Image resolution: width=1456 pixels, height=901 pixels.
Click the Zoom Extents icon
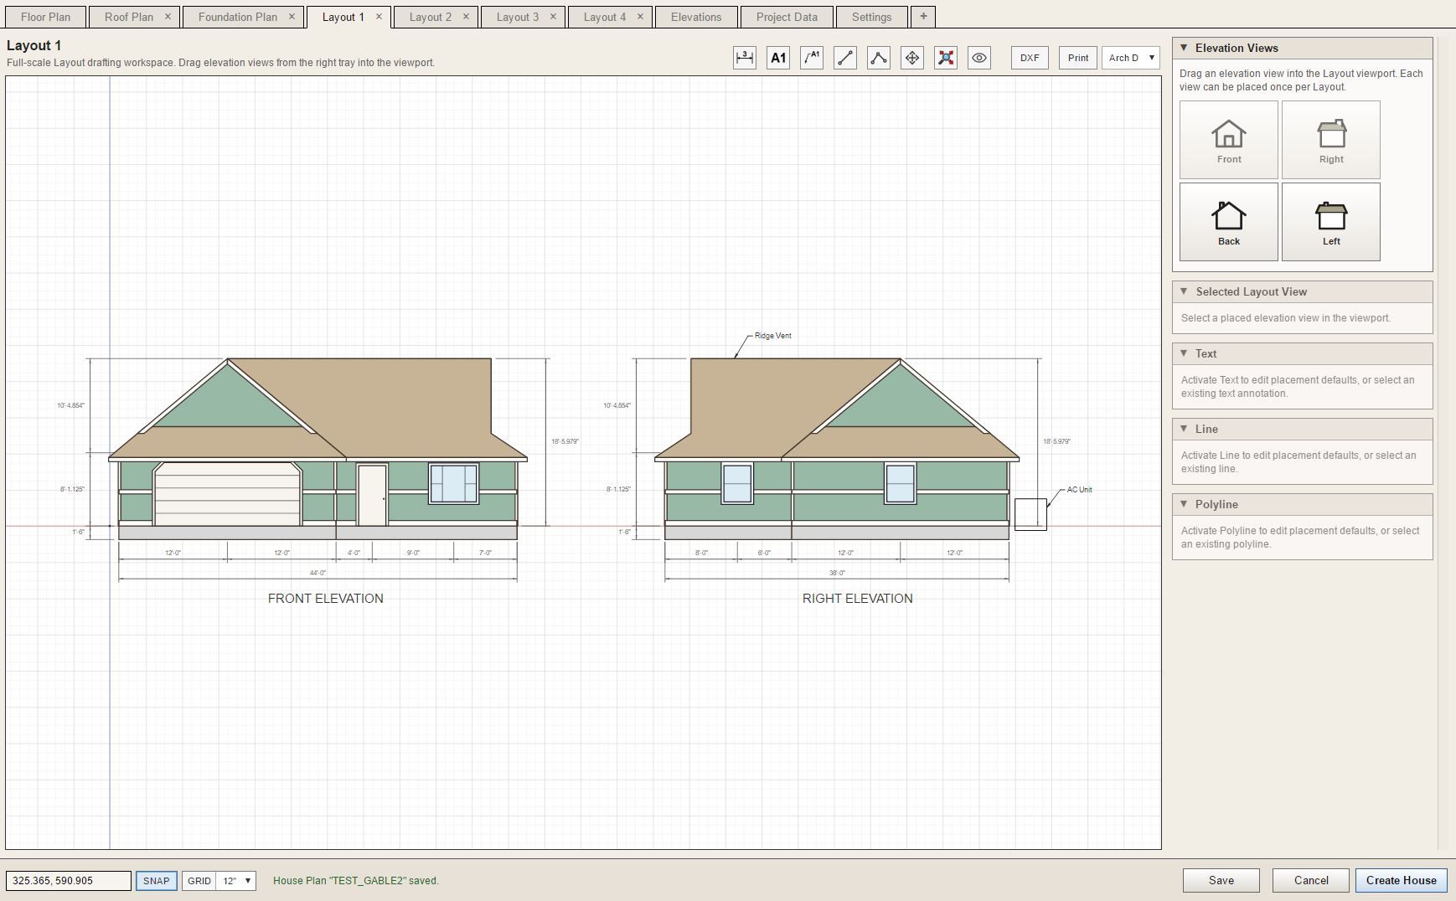[x=946, y=58]
